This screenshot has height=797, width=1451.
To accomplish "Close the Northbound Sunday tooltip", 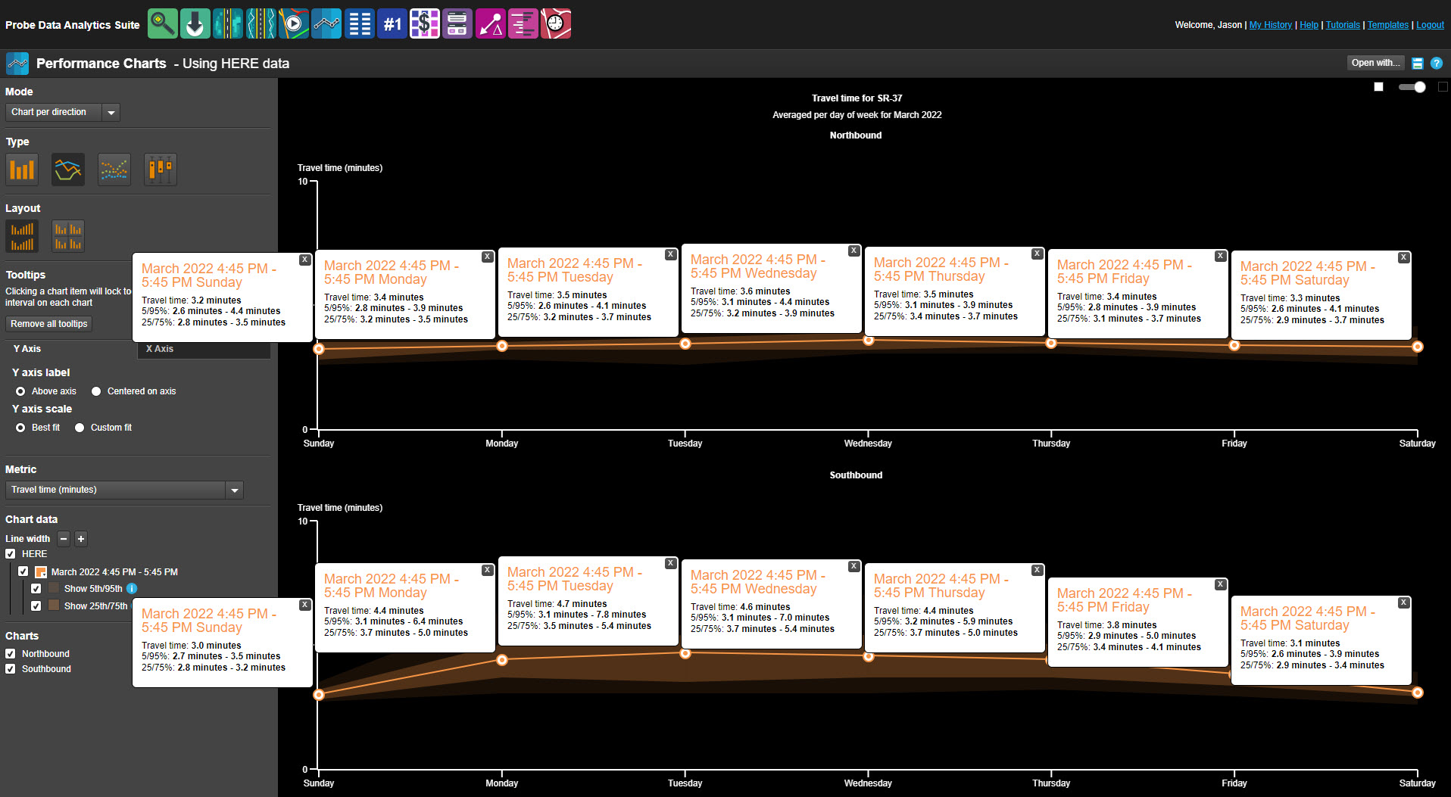I will 304,260.
